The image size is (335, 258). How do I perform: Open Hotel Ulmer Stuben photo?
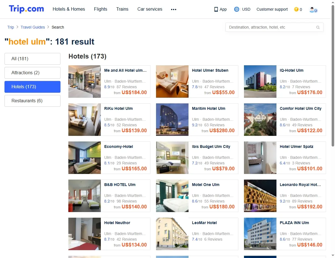click(172, 82)
